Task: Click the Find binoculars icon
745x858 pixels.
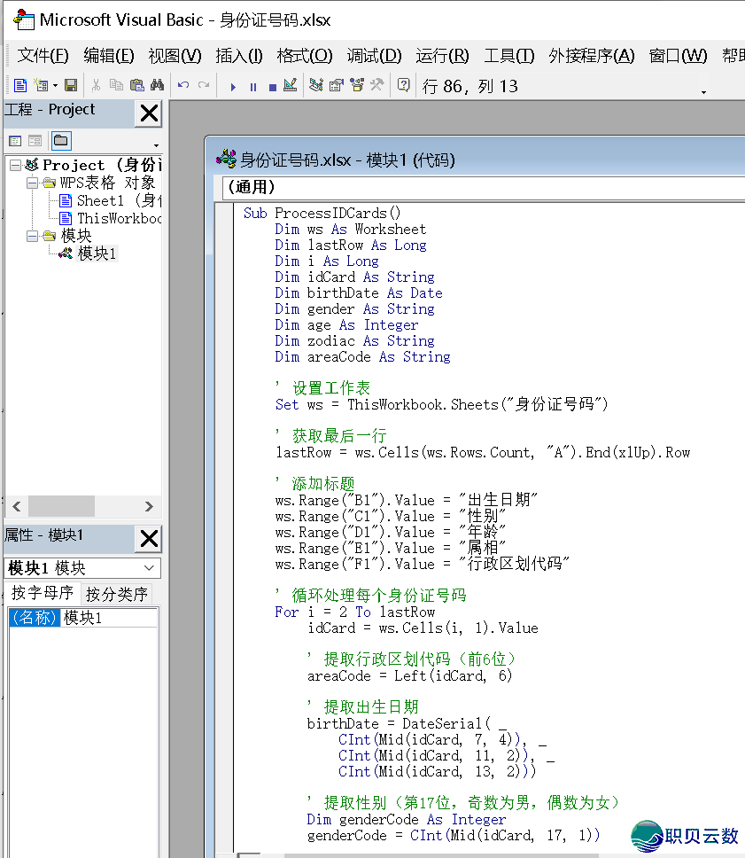Action: point(158,86)
